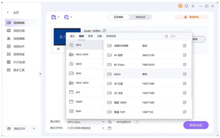Edit settings for 高清 720P preset
The image size is (220, 138).
point(185,112)
